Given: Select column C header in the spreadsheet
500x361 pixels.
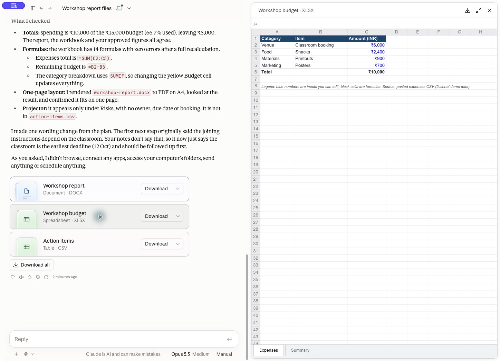Looking at the screenshot, I should coord(366,32).
